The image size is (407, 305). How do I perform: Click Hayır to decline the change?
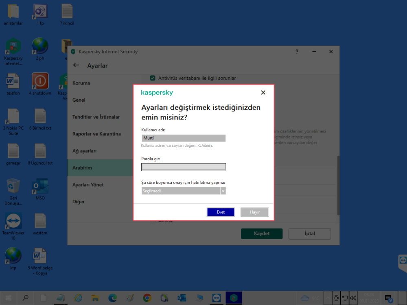tap(254, 212)
